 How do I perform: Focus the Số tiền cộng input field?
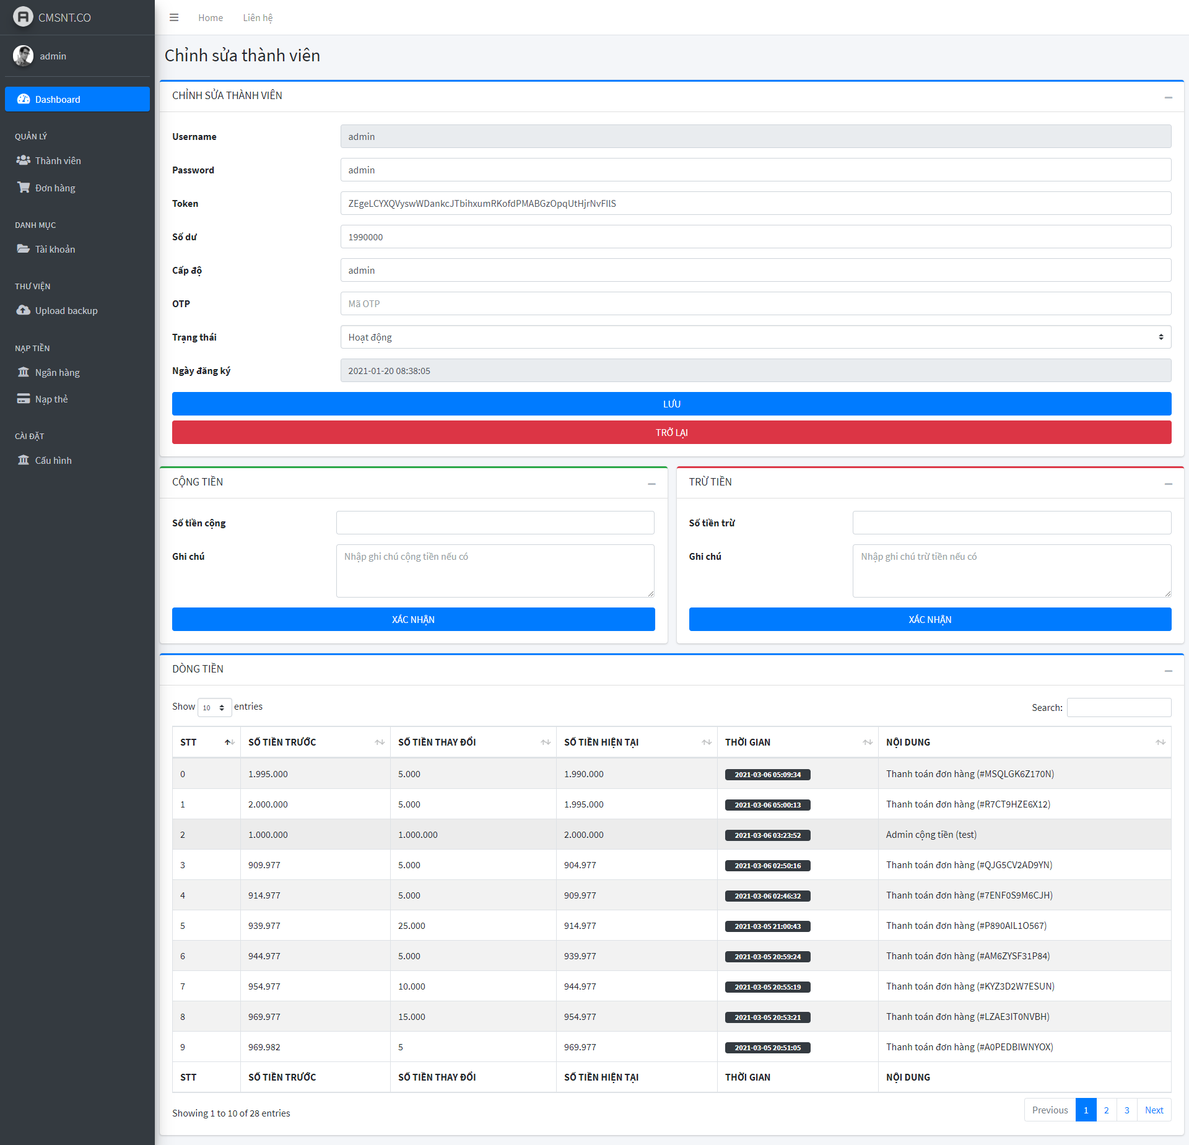click(x=495, y=523)
